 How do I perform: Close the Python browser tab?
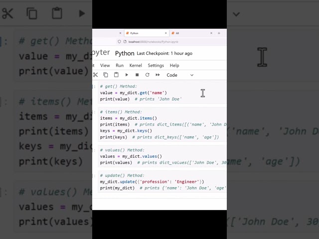pos(166,33)
